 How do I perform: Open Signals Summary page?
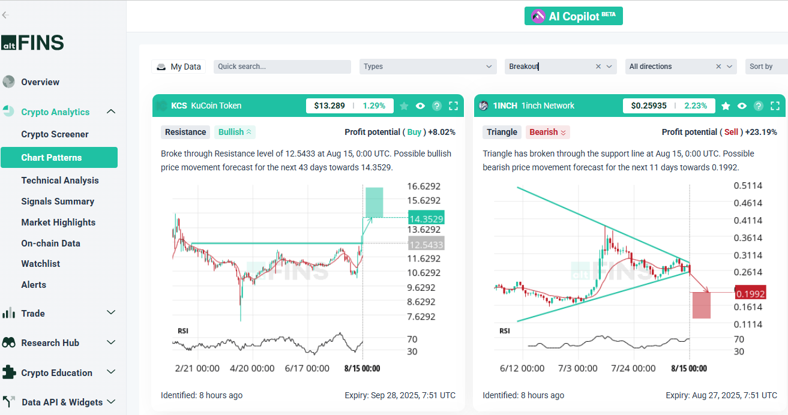pos(58,202)
